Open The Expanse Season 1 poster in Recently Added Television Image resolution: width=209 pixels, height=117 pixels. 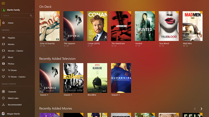pos(49,78)
